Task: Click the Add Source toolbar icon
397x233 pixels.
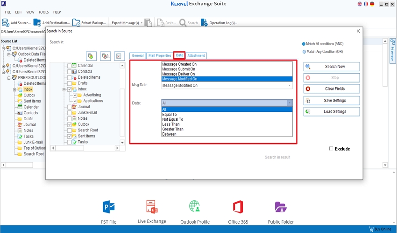Action: coord(5,22)
